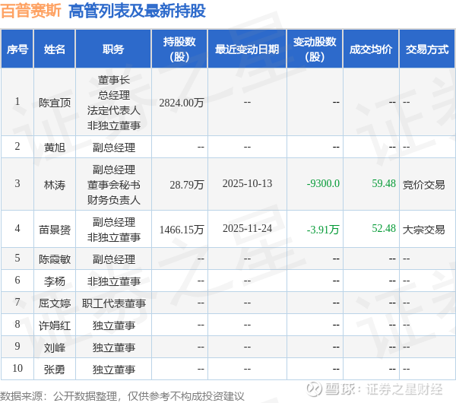Click the 2824.00万 shareholding value
The image size is (456, 403).
point(182,103)
